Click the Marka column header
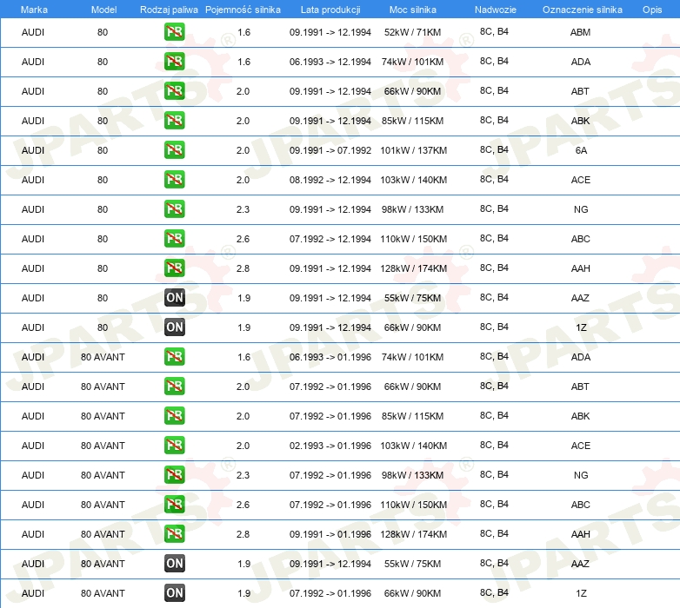680x608 pixels. [34, 10]
